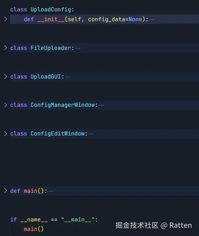This screenshot has width=199, height=236.
Task: Click the main() call on last line
Action: tap(34, 229)
